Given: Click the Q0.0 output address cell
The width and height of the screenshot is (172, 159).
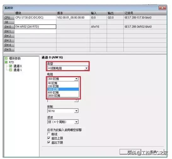Looking at the screenshot, I should click(115, 18).
